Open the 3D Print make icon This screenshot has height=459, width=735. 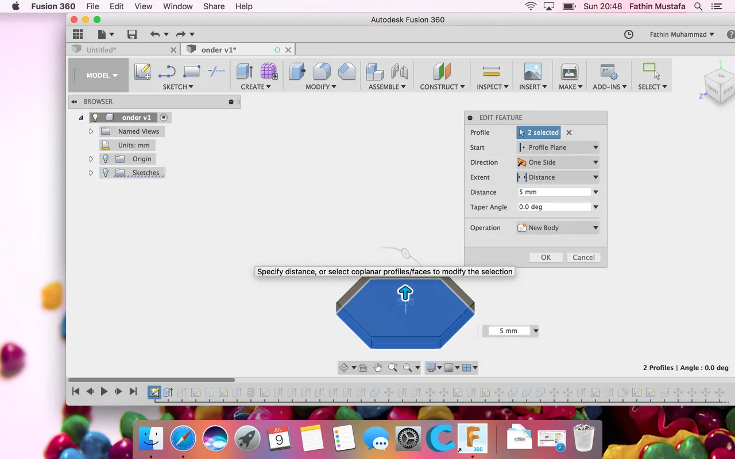point(570,72)
